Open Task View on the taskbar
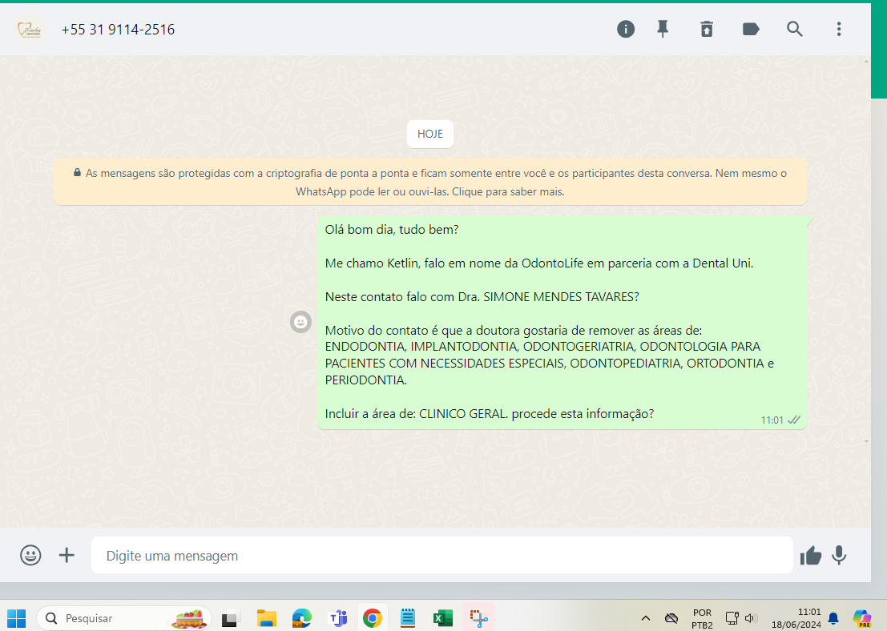Viewport: 887px width, 631px height. [x=230, y=618]
